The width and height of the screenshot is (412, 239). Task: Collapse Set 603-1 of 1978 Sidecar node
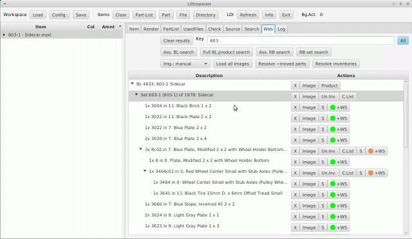click(x=136, y=94)
